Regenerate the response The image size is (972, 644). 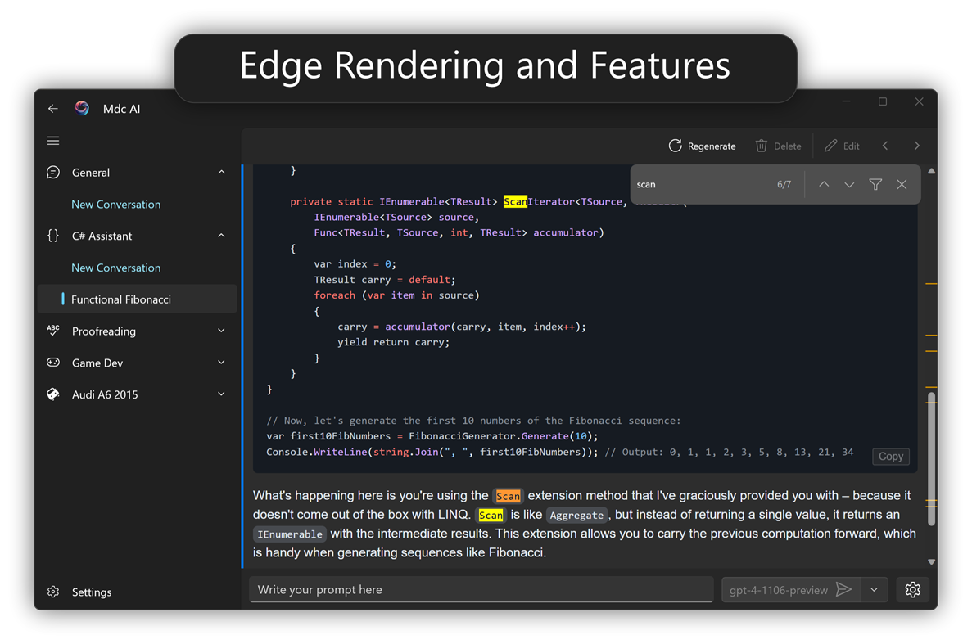(702, 146)
